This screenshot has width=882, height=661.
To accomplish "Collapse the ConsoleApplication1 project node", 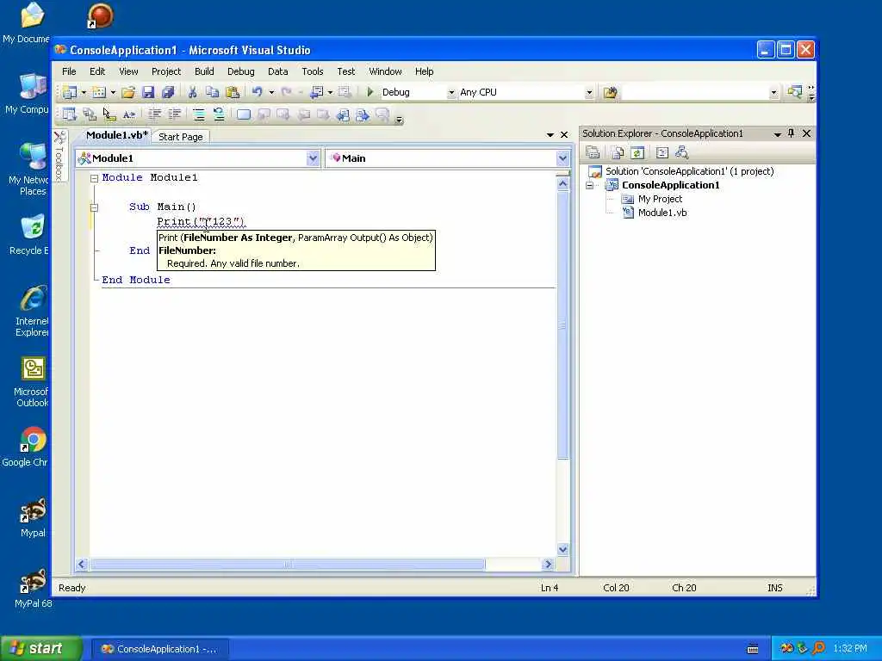I will click(x=589, y=185).
